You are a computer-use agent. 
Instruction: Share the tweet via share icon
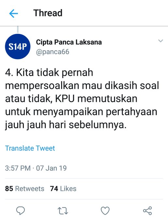click(x=147, y=211)
